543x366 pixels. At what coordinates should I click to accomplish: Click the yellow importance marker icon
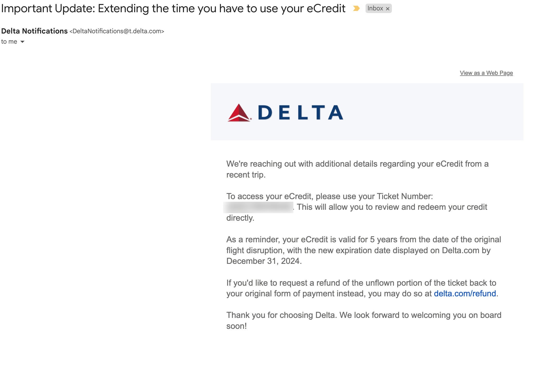(356, 9)
